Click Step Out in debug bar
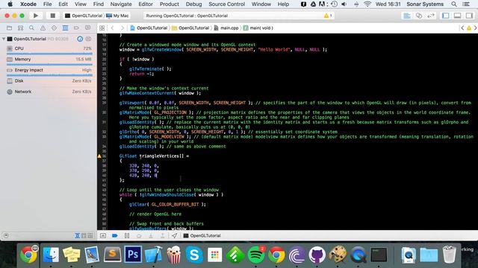Screen dimensions: 478x268 pyautogui.click(x=163, y=235)
